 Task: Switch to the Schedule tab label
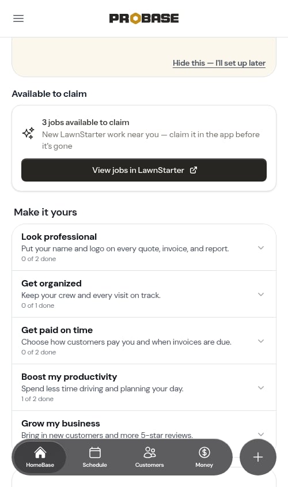coord(94,465)
